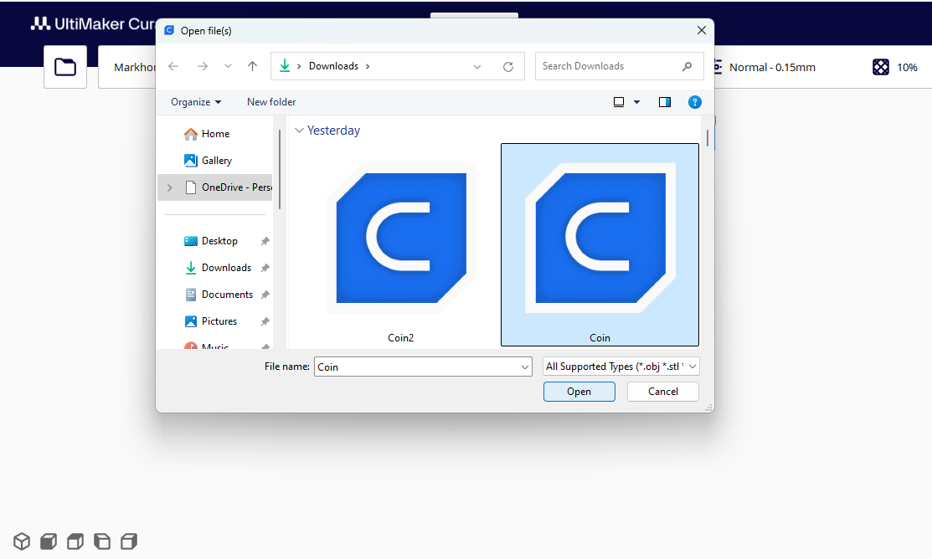Switch to front view cube icon
Viewport: 932px width, 559px height.
(x=49, y=541)
